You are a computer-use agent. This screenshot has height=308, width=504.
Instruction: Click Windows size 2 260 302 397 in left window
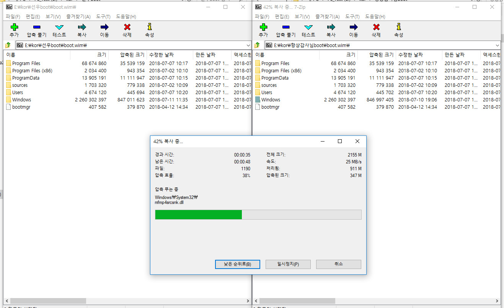click(x=91, y=100)
